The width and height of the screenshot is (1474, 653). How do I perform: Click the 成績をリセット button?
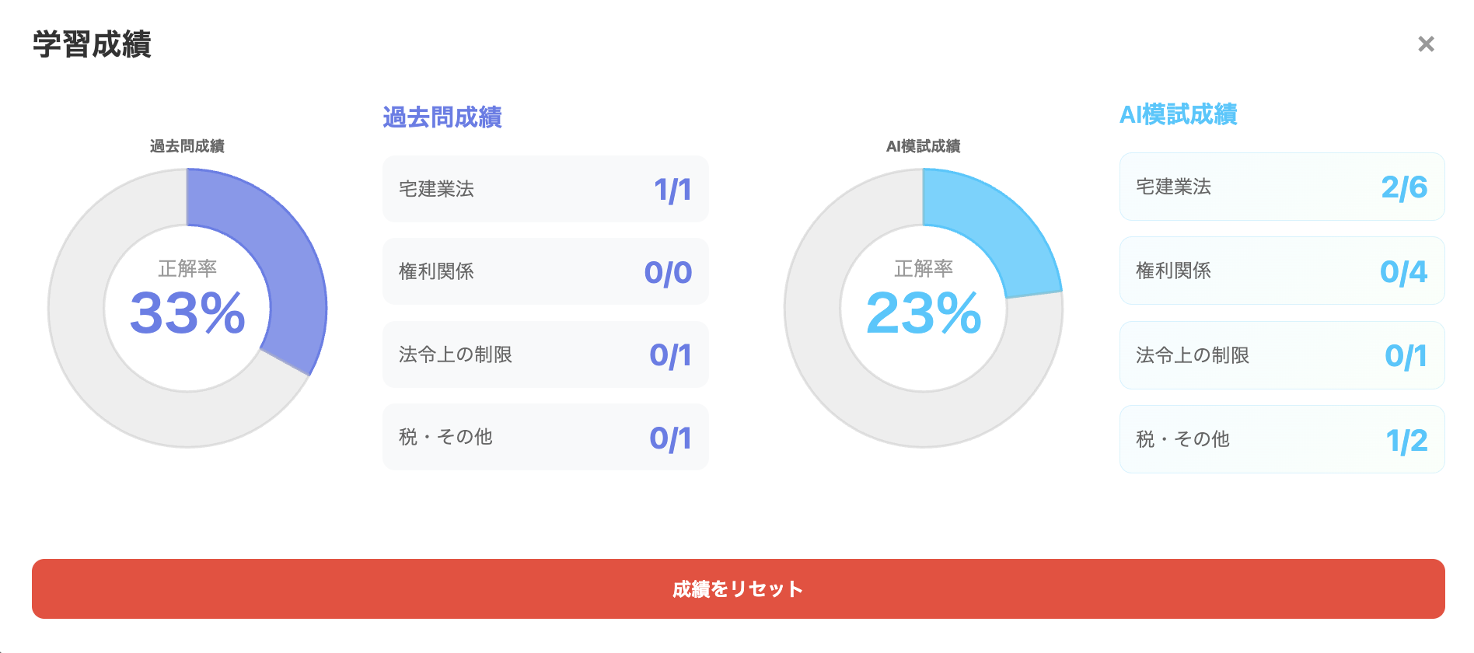point(738,588)
